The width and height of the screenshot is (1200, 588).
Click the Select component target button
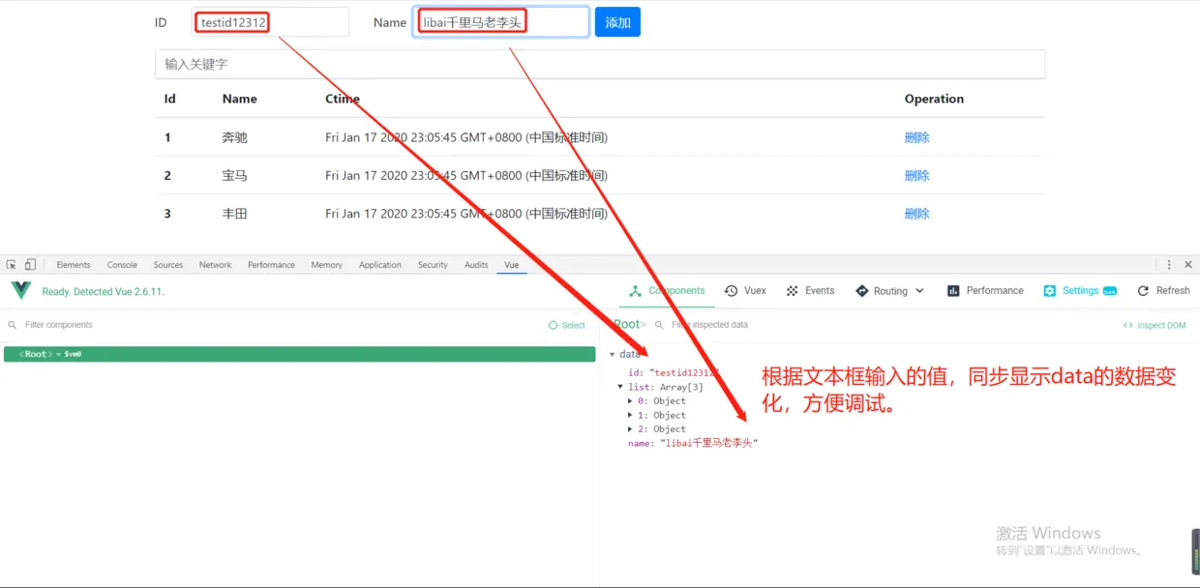pyautogui.click(x=567, y=325)
